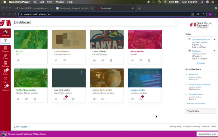Viewport: 218px width, 137px height.
Task: Open announcements icon on Hedtke Sandbox card
Action: tap(132, 60)
